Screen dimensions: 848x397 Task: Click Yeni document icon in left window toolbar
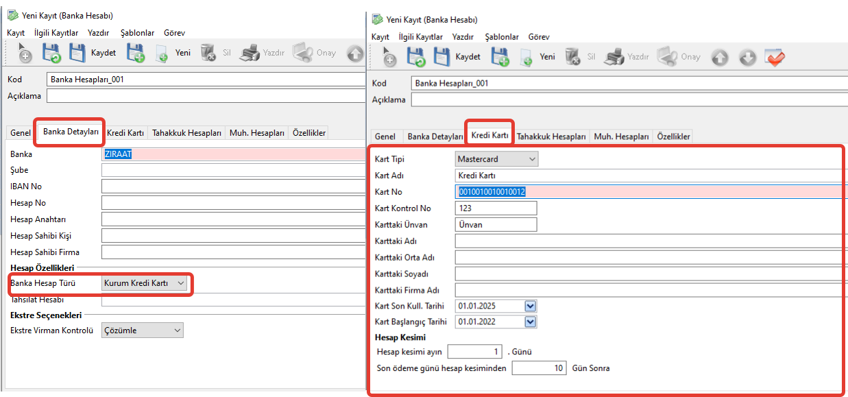point(162,53)
